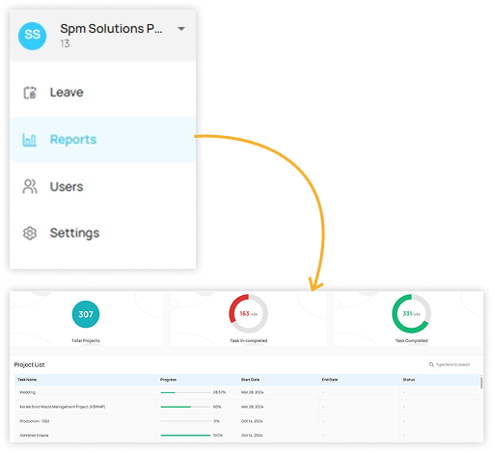The width and height of the screenshot is (493, 452).
Task: Click the Abhishek Empire 100% progress bar
Action: pyautogui.click(x=185, y=436)
